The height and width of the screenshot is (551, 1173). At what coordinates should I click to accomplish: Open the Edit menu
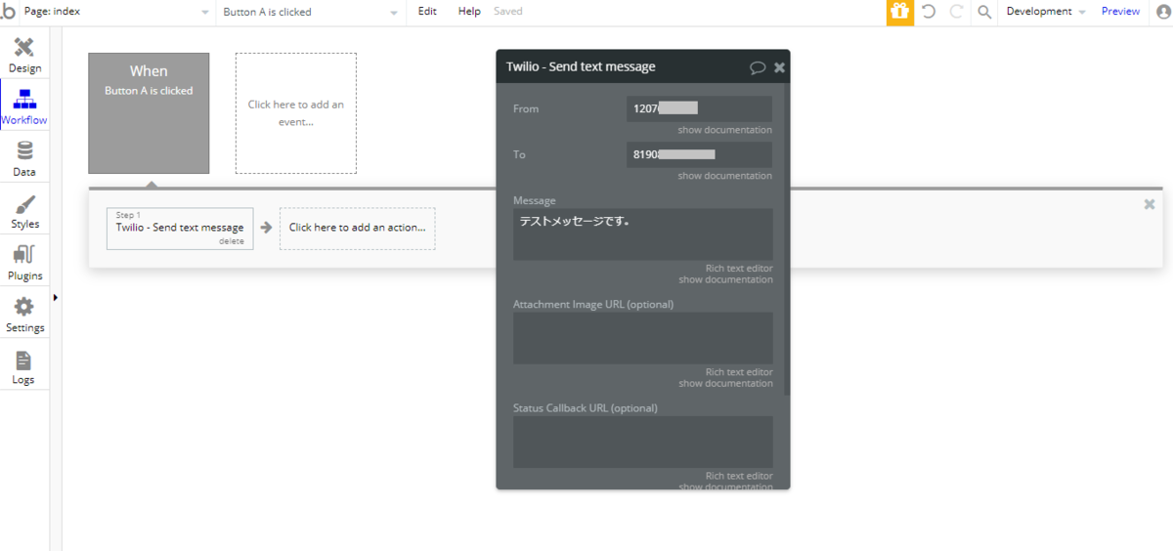[x=427, y=12]
